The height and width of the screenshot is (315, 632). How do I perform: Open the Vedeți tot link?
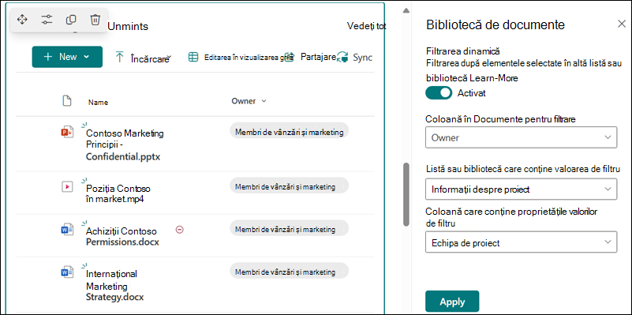366,26
